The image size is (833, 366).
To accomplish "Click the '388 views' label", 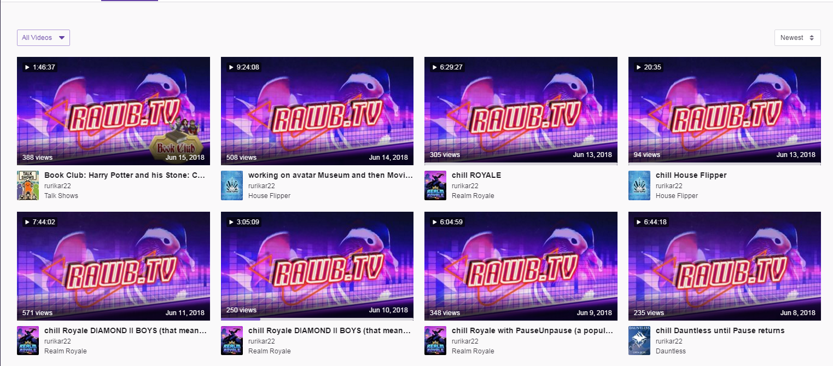I will pyautogui.click(x=37, y=158).
